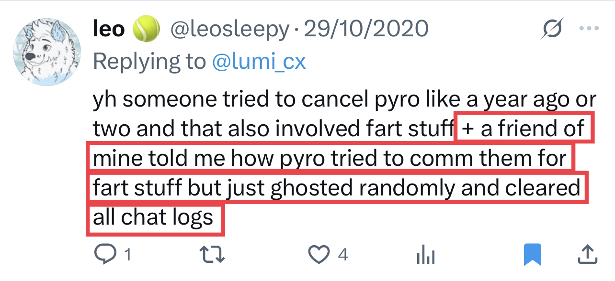
Task: Click the display name "leo"
Action: pyautogui.click(x=109, y=30)
